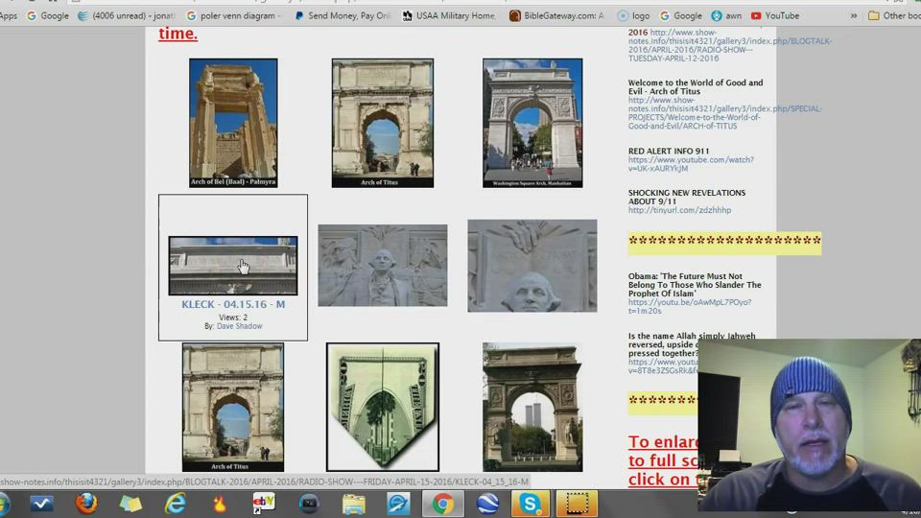
Task: Open the dollar bill arch image
Action: coord(383,407)
